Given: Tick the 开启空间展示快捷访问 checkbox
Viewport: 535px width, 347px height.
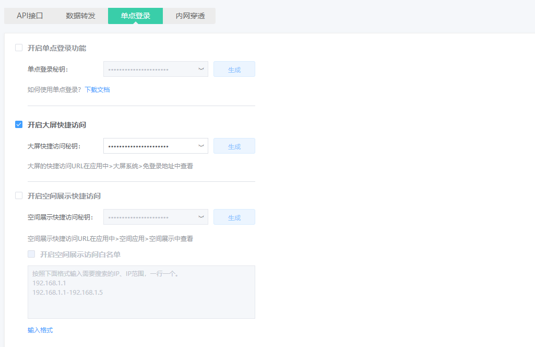Looking at the screenshot, I should click(19, 195).
